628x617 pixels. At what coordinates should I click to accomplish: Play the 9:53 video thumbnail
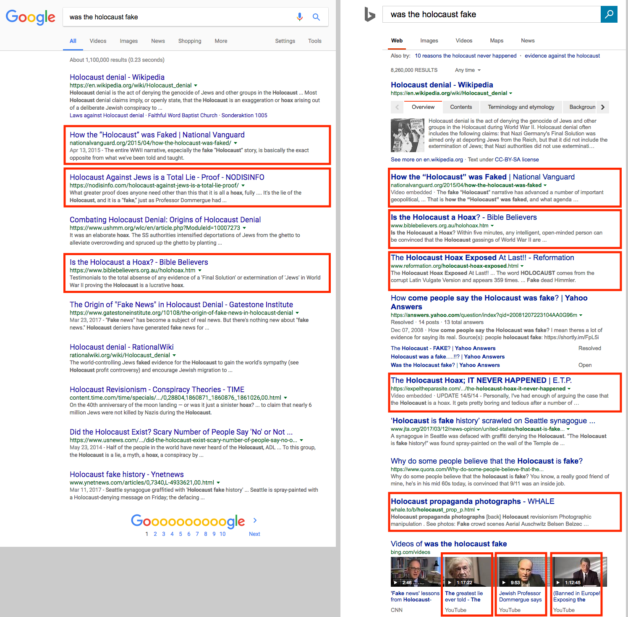pos(522,572)
